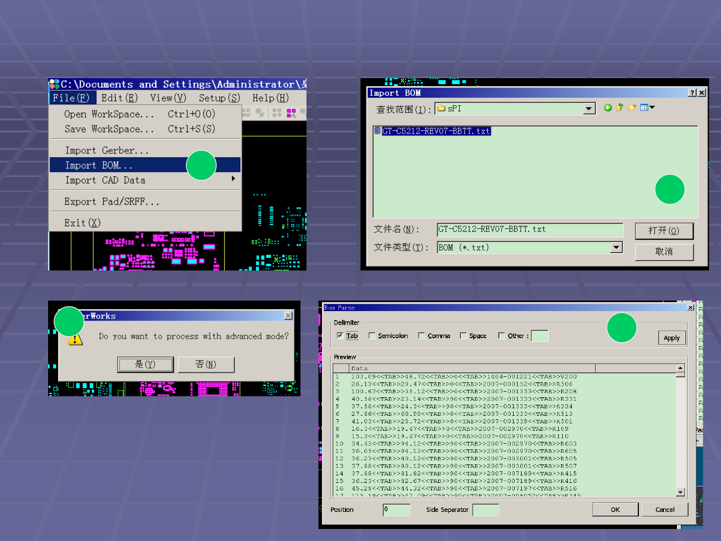Viewport: 721px width, 541px height.
Task: Expand the sPI look-in folder dropdown
Action: (x=589, y=109)
